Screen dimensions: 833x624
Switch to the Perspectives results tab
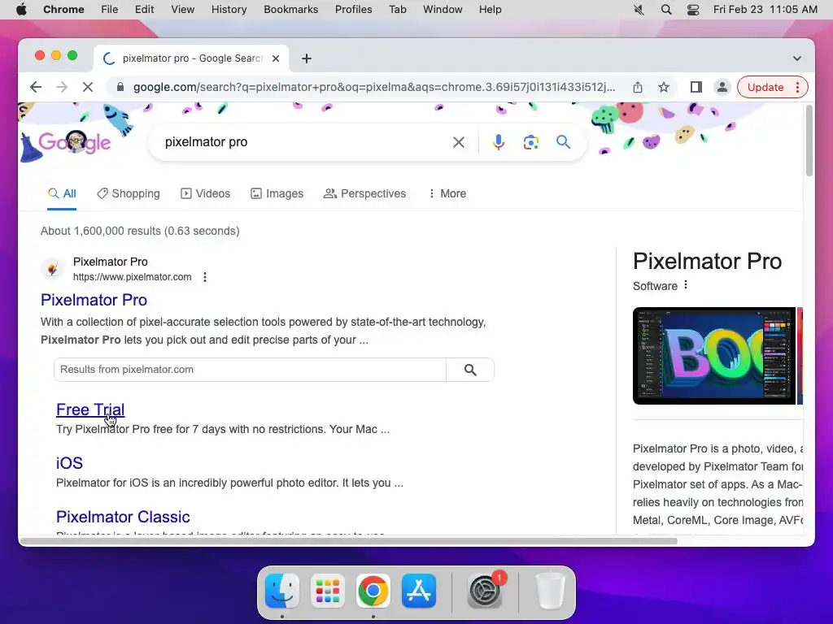(x=365, y=193)
